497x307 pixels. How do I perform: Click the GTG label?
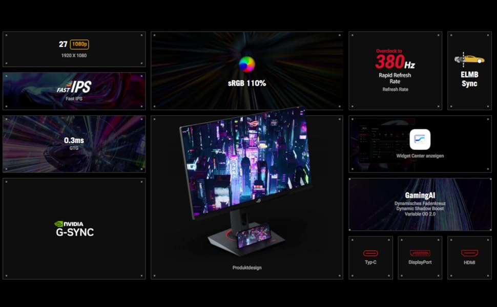[x=74, y=148]
